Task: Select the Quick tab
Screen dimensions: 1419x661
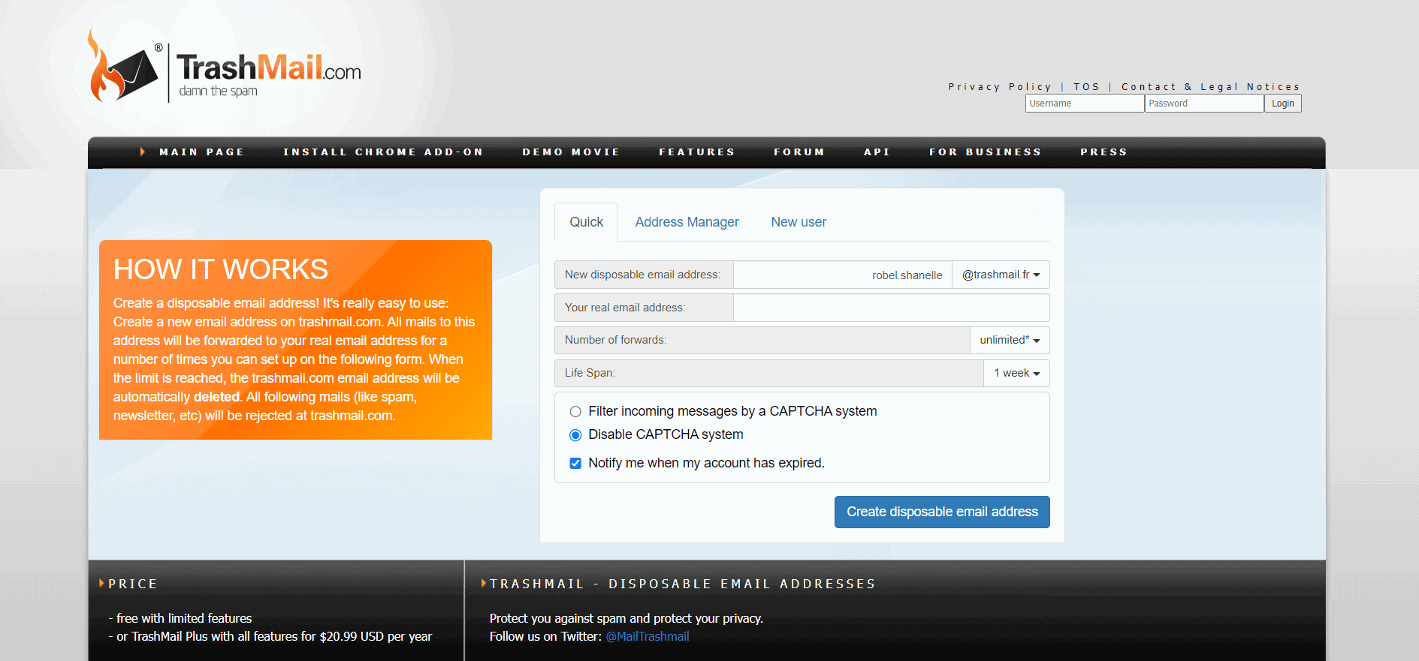Action: (x=586, y=222)
